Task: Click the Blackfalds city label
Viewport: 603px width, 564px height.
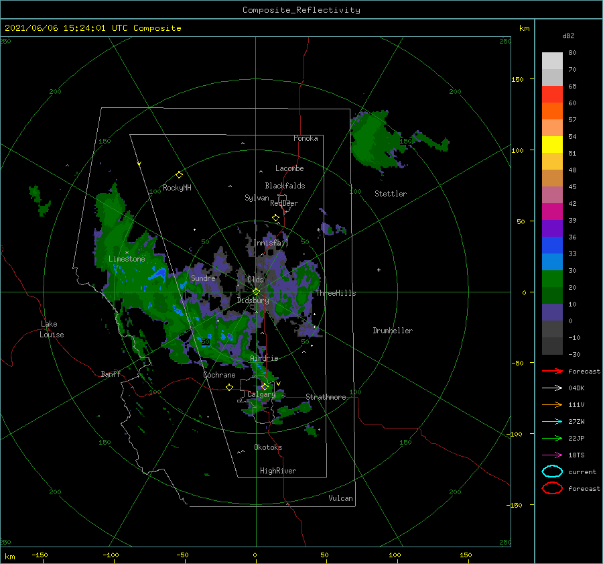Action: [285, 186]
